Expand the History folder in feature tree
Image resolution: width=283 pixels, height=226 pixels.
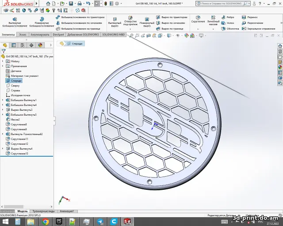click(x=3, y=61)
